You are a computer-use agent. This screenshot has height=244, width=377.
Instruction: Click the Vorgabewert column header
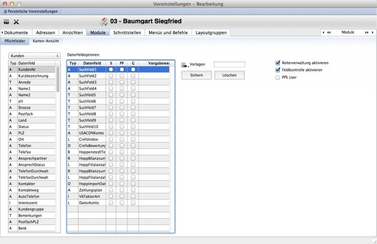coord(154,63)
